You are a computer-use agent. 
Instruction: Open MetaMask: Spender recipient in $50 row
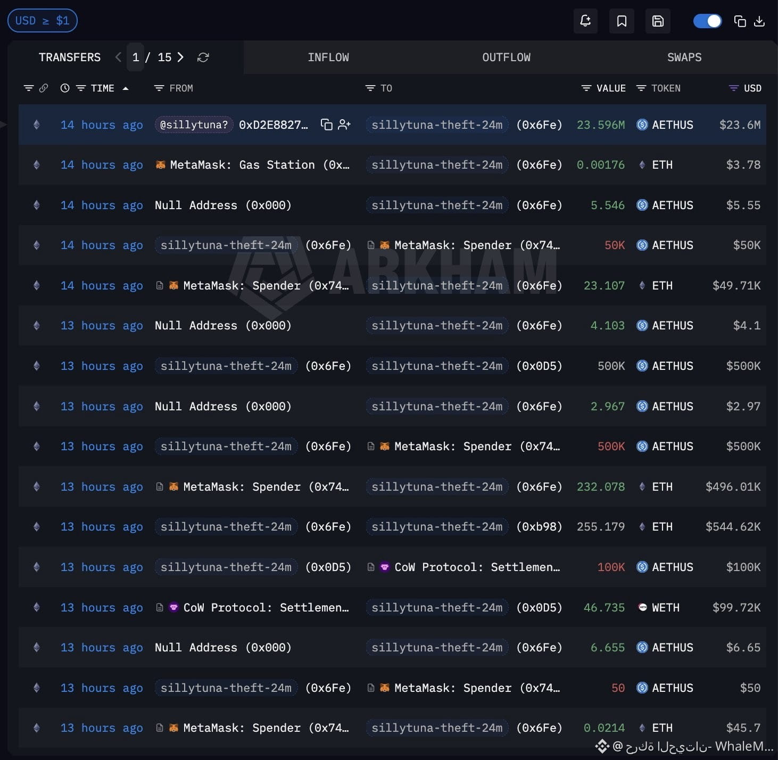(471, 688)
